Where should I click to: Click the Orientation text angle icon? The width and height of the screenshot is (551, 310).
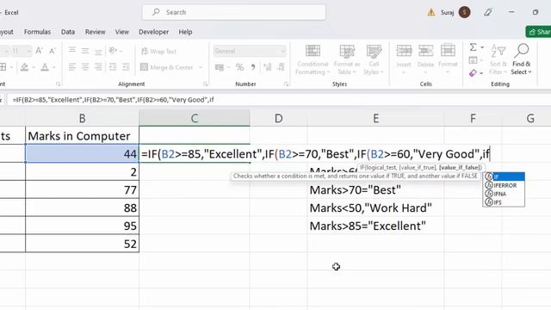point(113,51)
